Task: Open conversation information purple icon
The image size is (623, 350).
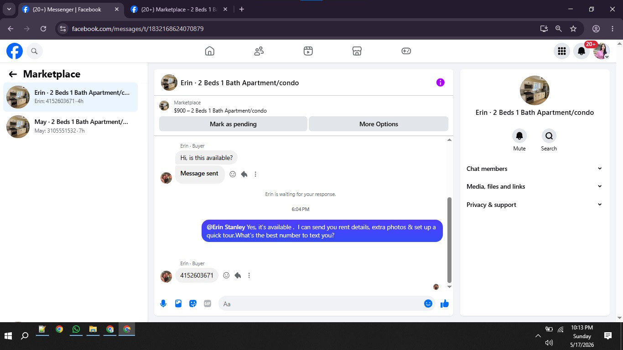Action: pyautogui.click(x=440, y=82)
